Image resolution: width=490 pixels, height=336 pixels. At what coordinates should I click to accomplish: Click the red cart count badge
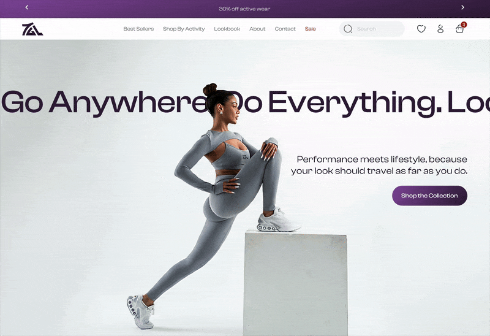(x=464, y=25)
